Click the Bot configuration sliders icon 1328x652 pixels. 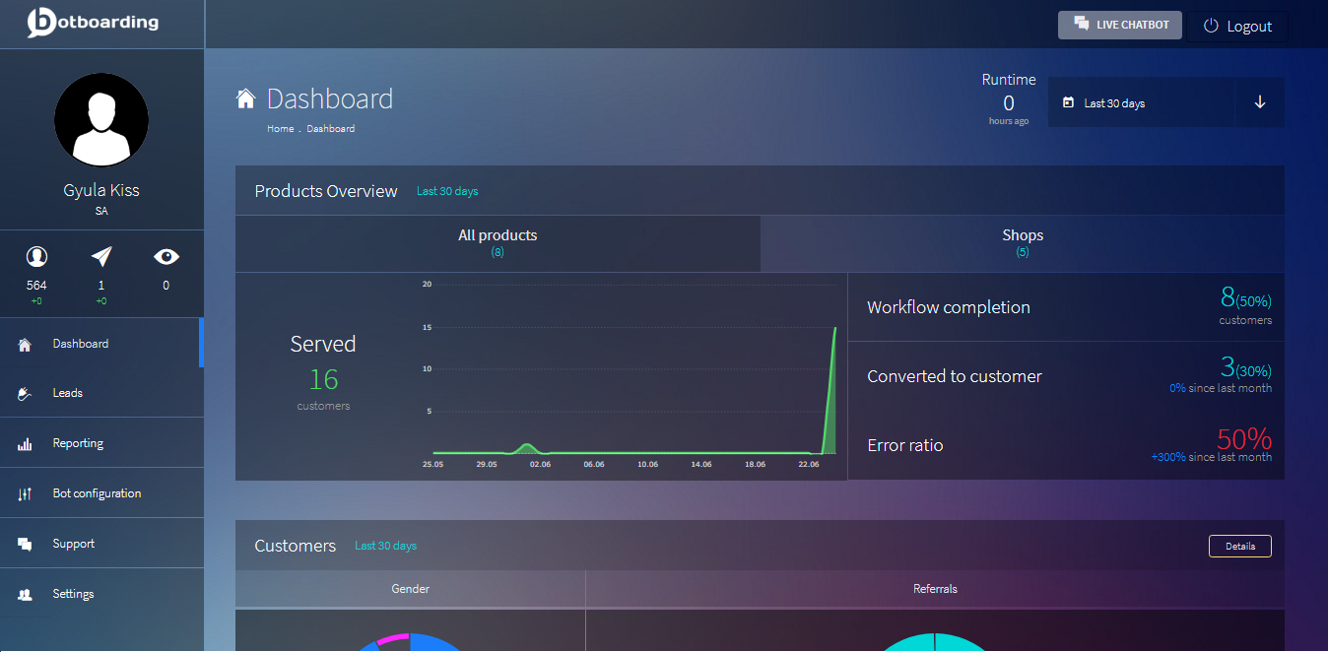[25, 494]
